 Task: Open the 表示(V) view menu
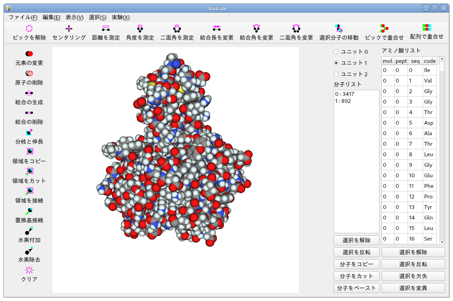click(x=74, y=17)
